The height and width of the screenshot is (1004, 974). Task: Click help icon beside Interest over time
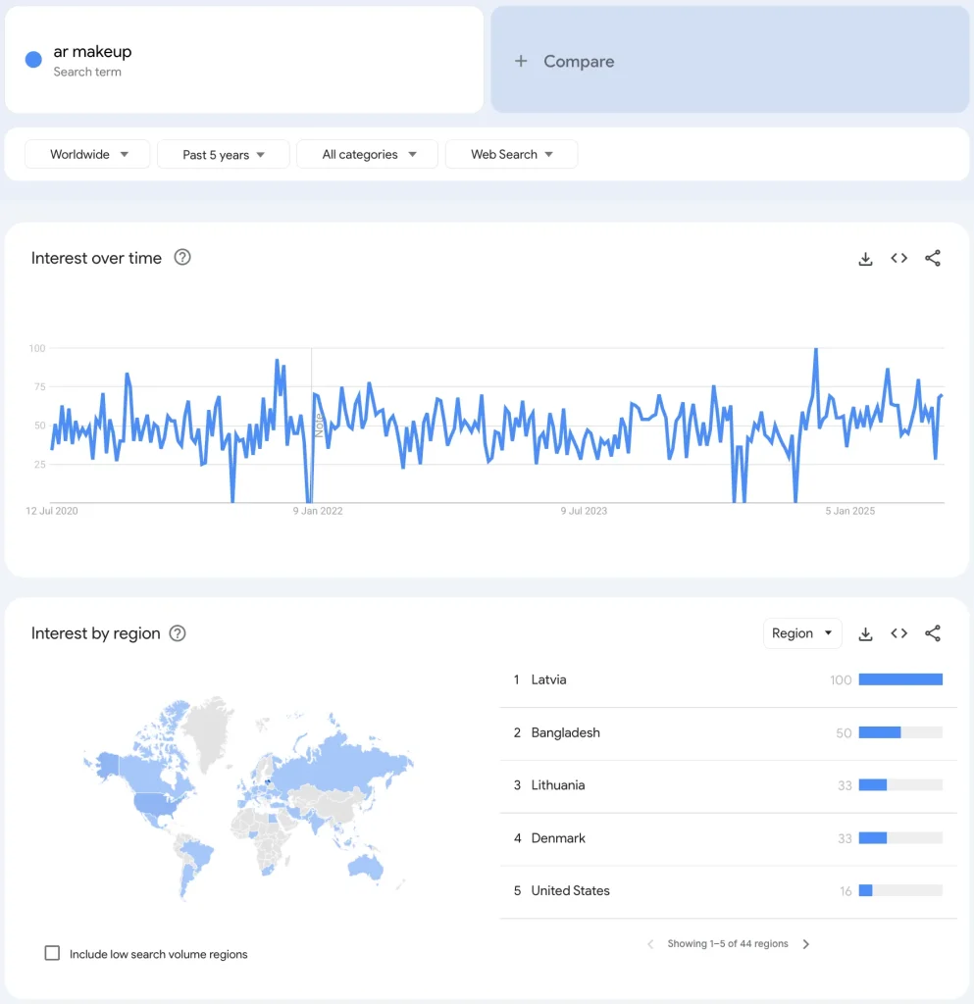coord(182,258)
